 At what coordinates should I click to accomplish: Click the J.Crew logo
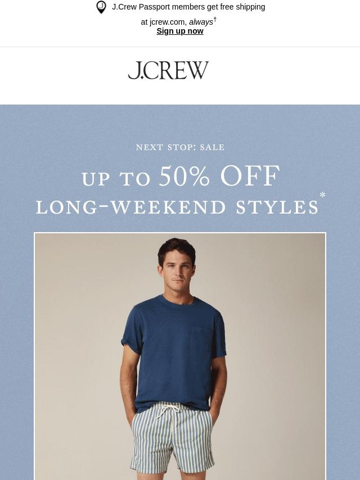pyautogui.click(x=168, y=70)
